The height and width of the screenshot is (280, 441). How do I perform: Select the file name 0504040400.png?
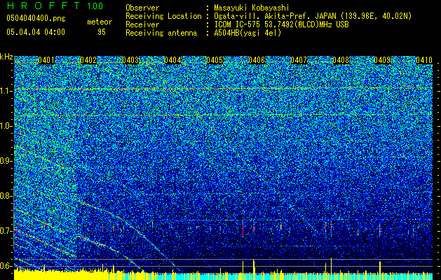(36, 19)
